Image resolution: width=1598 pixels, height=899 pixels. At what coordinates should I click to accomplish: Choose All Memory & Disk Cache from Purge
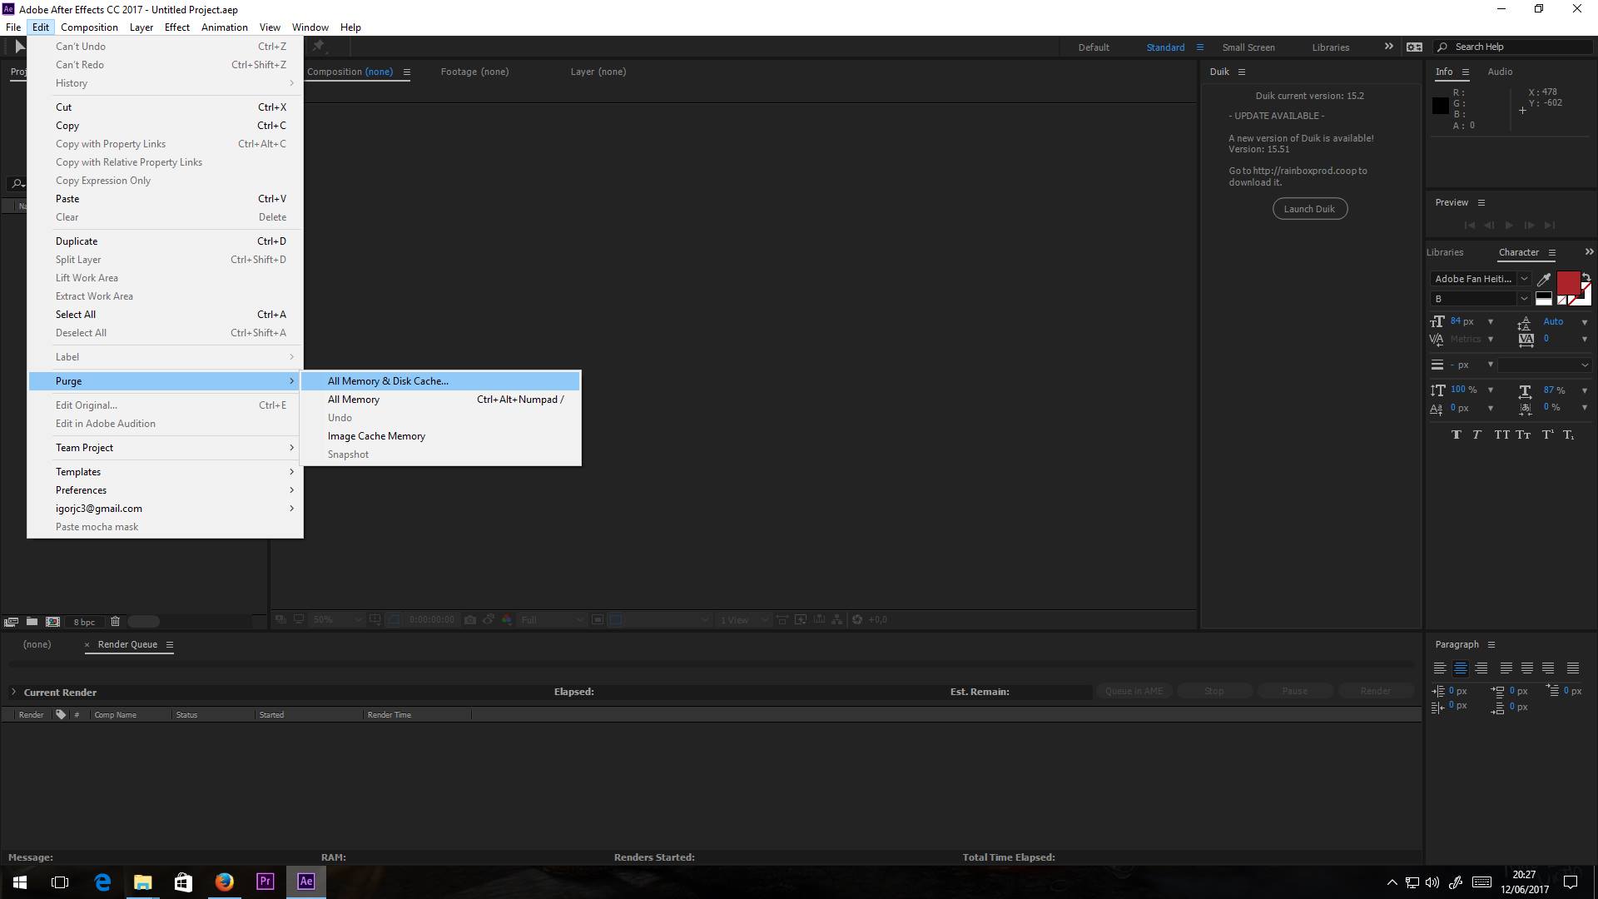(440, 381)
